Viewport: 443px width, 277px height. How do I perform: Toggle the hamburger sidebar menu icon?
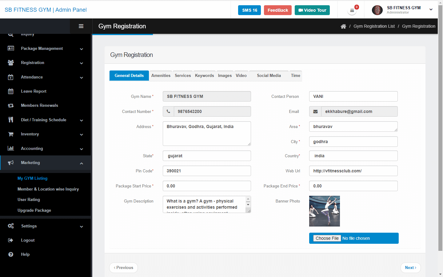81,26
